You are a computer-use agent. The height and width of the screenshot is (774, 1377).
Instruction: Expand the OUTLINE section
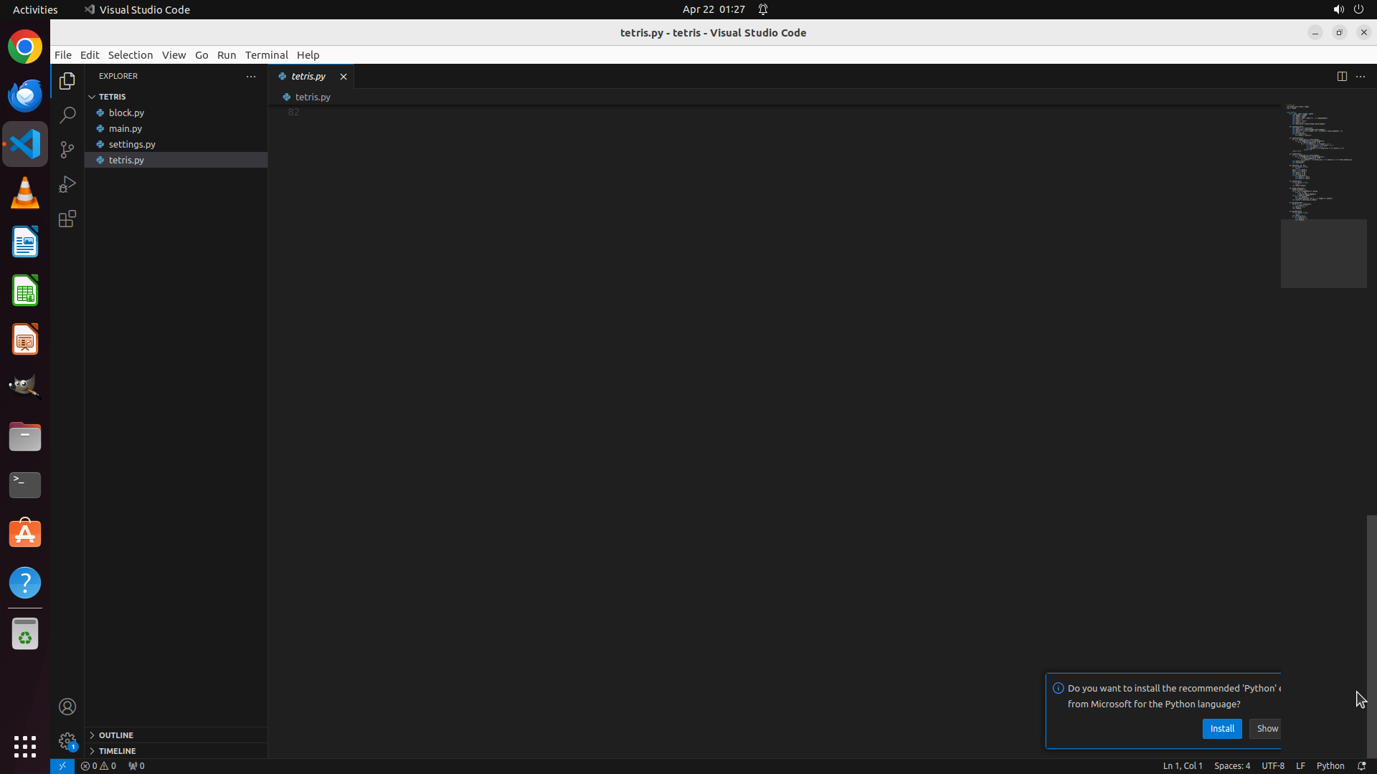coord(116,735)
